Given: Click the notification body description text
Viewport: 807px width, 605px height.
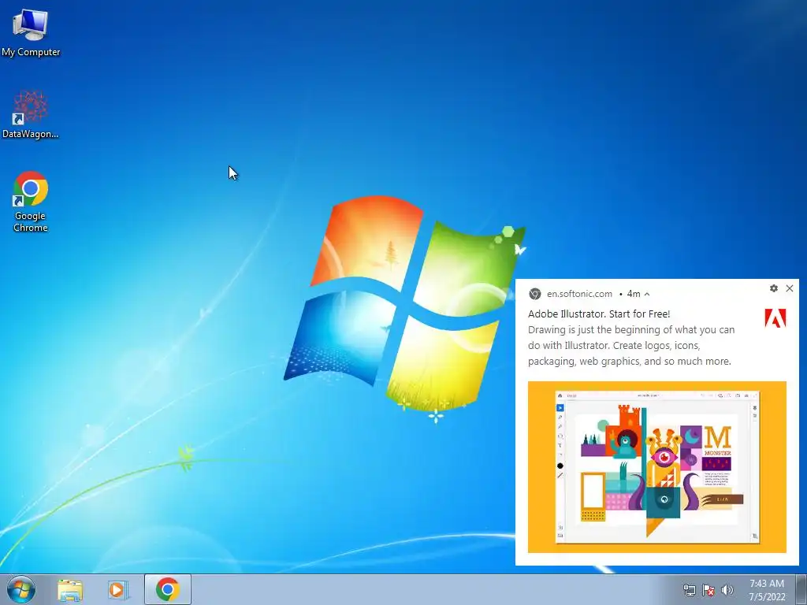Looking at the screenshot, I should (x=631, y=345).
